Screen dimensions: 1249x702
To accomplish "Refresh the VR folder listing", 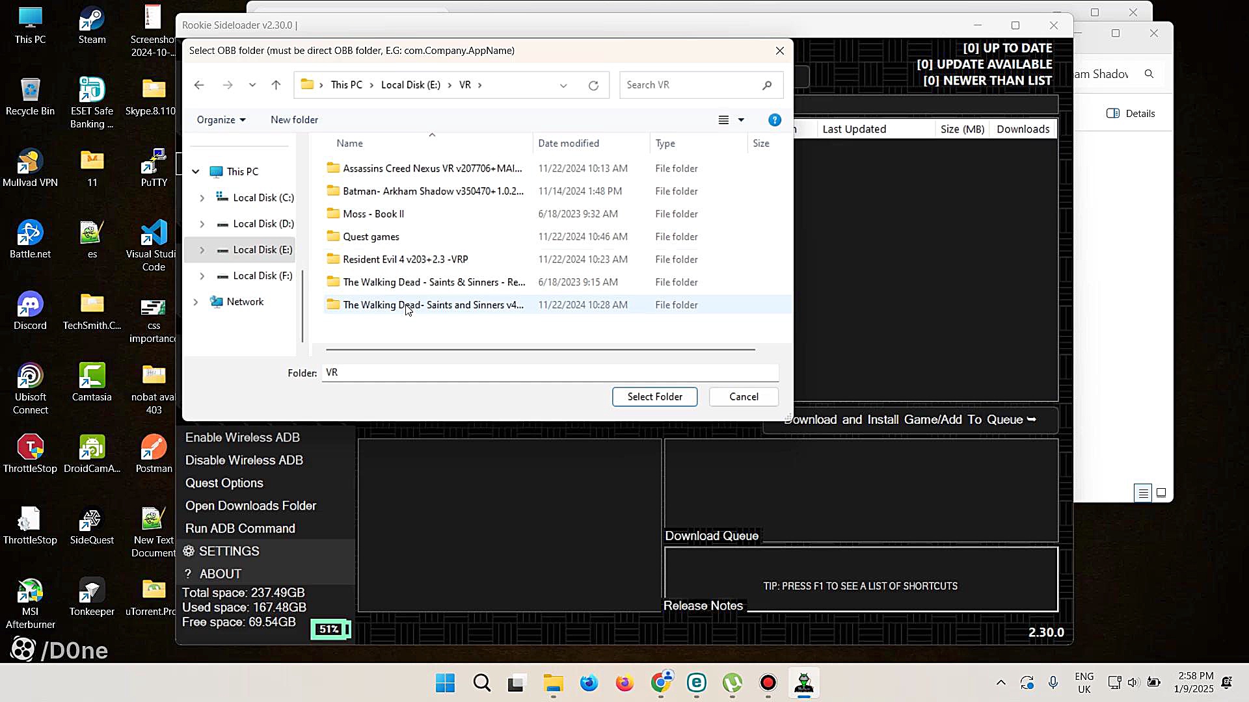I will pyautogui.click(x=593, y=85).
